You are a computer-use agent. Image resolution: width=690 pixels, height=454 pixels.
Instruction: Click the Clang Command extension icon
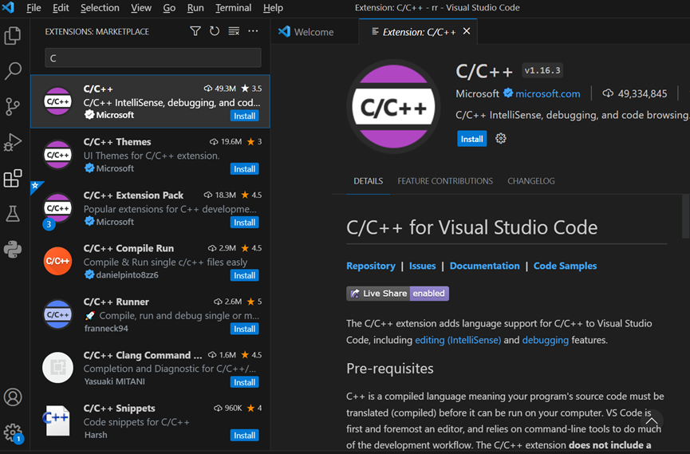click(x=57, y=367)
